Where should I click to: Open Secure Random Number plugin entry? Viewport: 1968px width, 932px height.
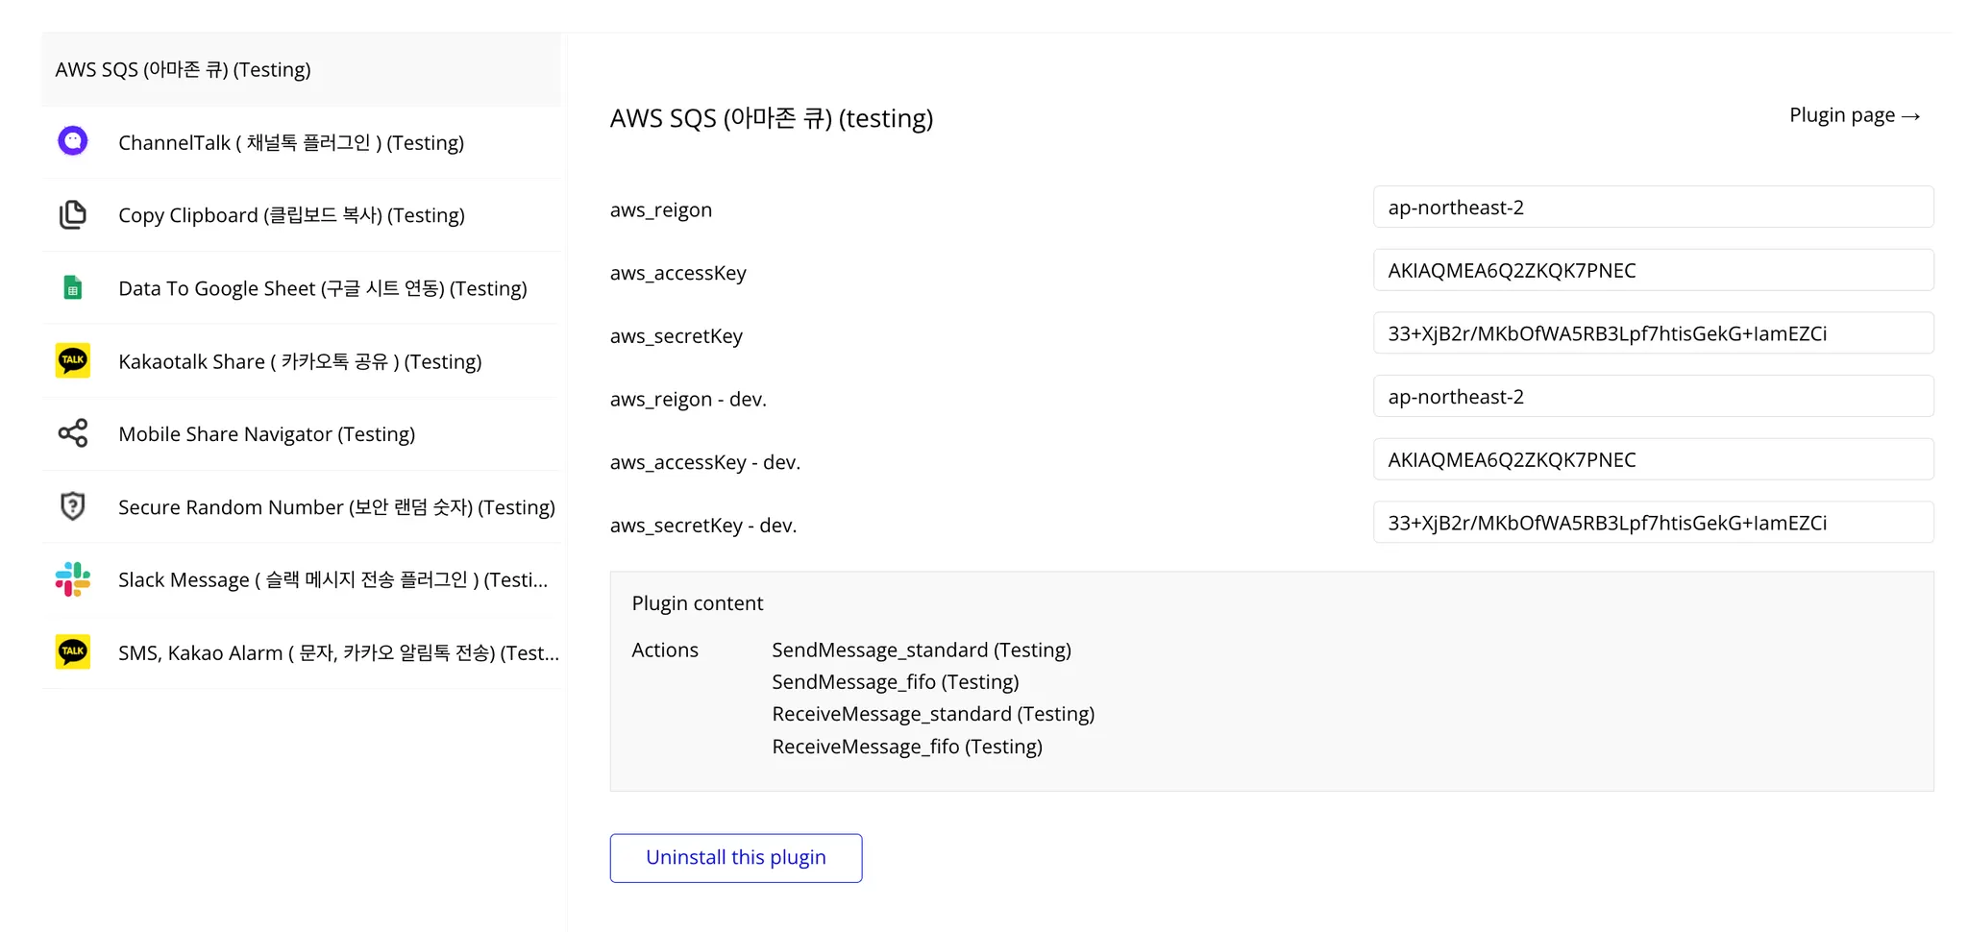336,507
